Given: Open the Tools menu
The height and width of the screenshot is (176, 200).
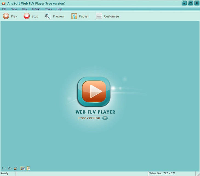Looking at the screenshot, I should pyautogui.click(x=48, y=9).
